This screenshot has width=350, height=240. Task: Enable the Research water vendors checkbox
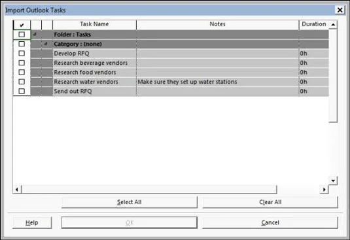[x=22, y=82]
